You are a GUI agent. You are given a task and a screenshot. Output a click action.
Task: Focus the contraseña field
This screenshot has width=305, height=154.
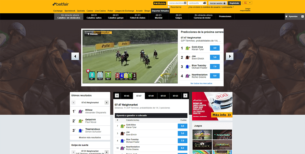197,3
